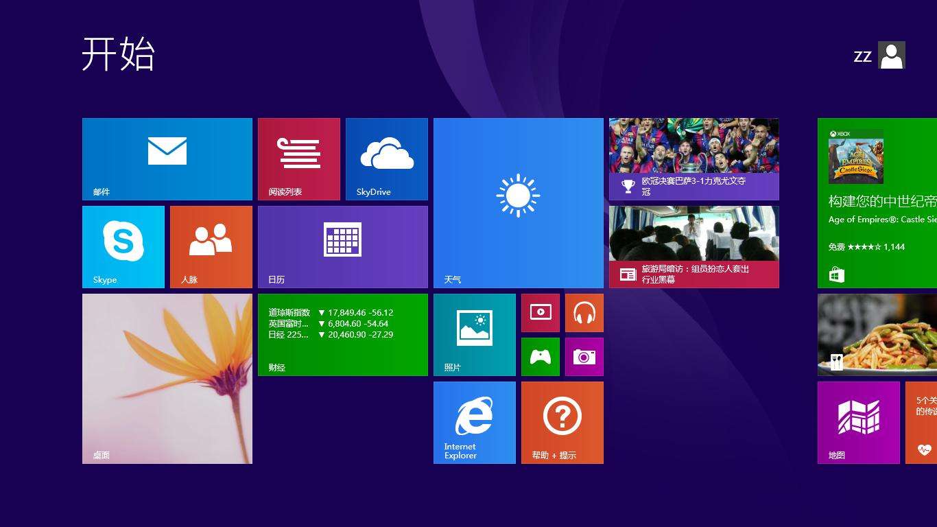Start Internet Explorer

474,422
